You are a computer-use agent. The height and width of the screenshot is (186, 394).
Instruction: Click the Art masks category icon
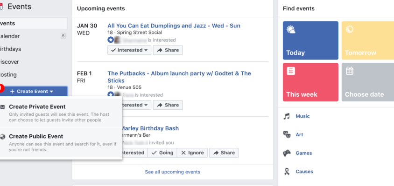click(287, 134)
